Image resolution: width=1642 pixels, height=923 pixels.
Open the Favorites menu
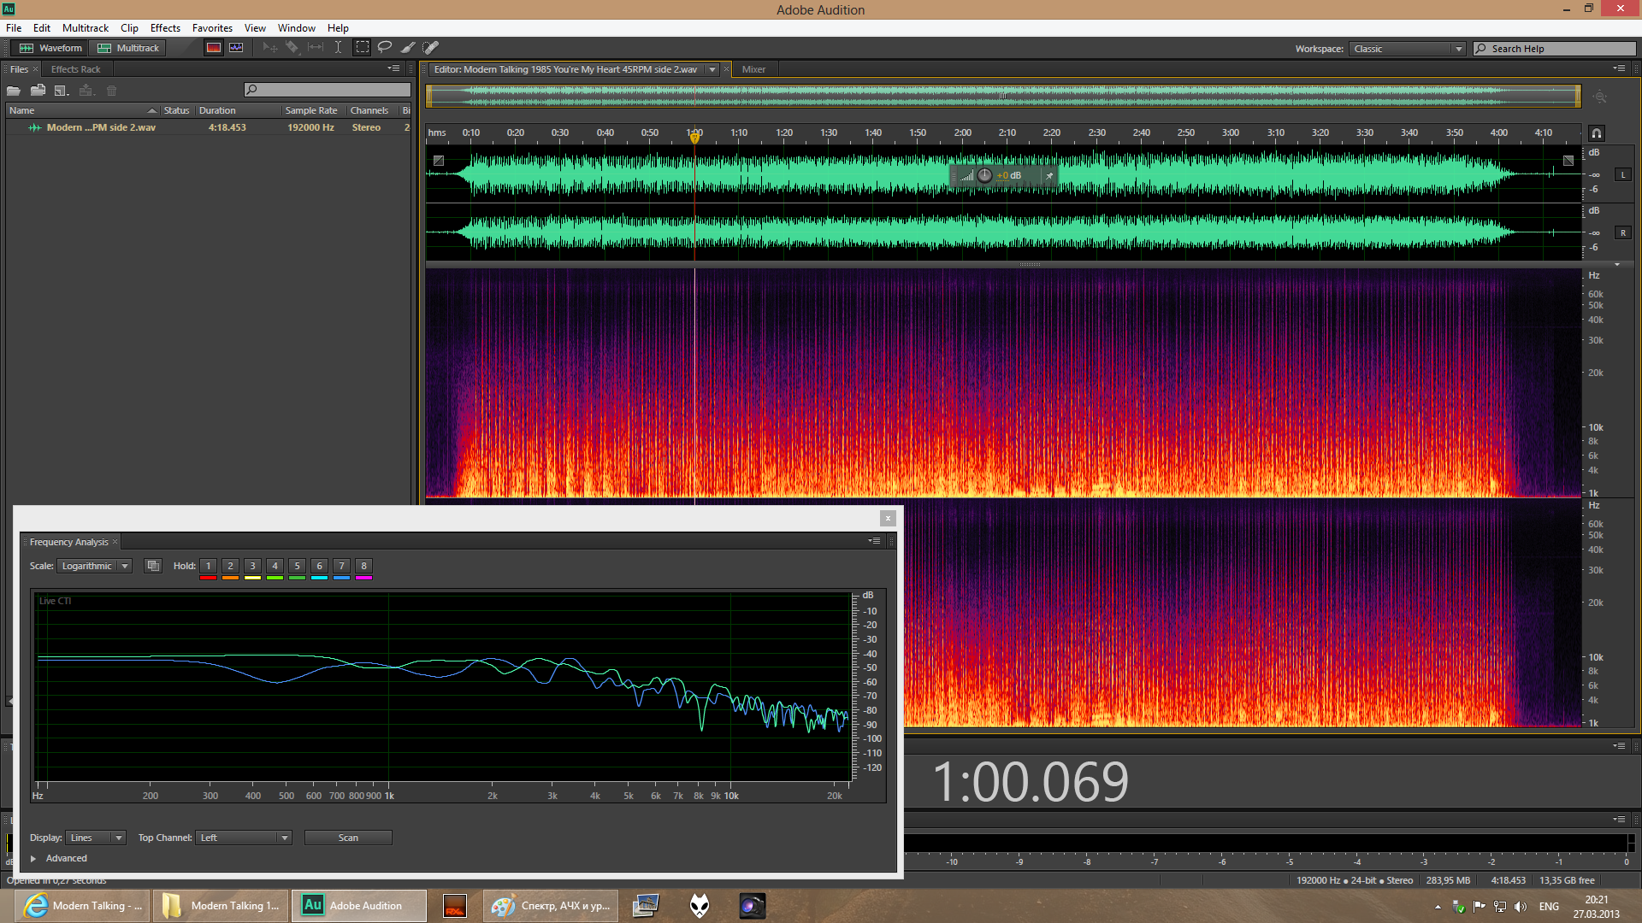212,28
